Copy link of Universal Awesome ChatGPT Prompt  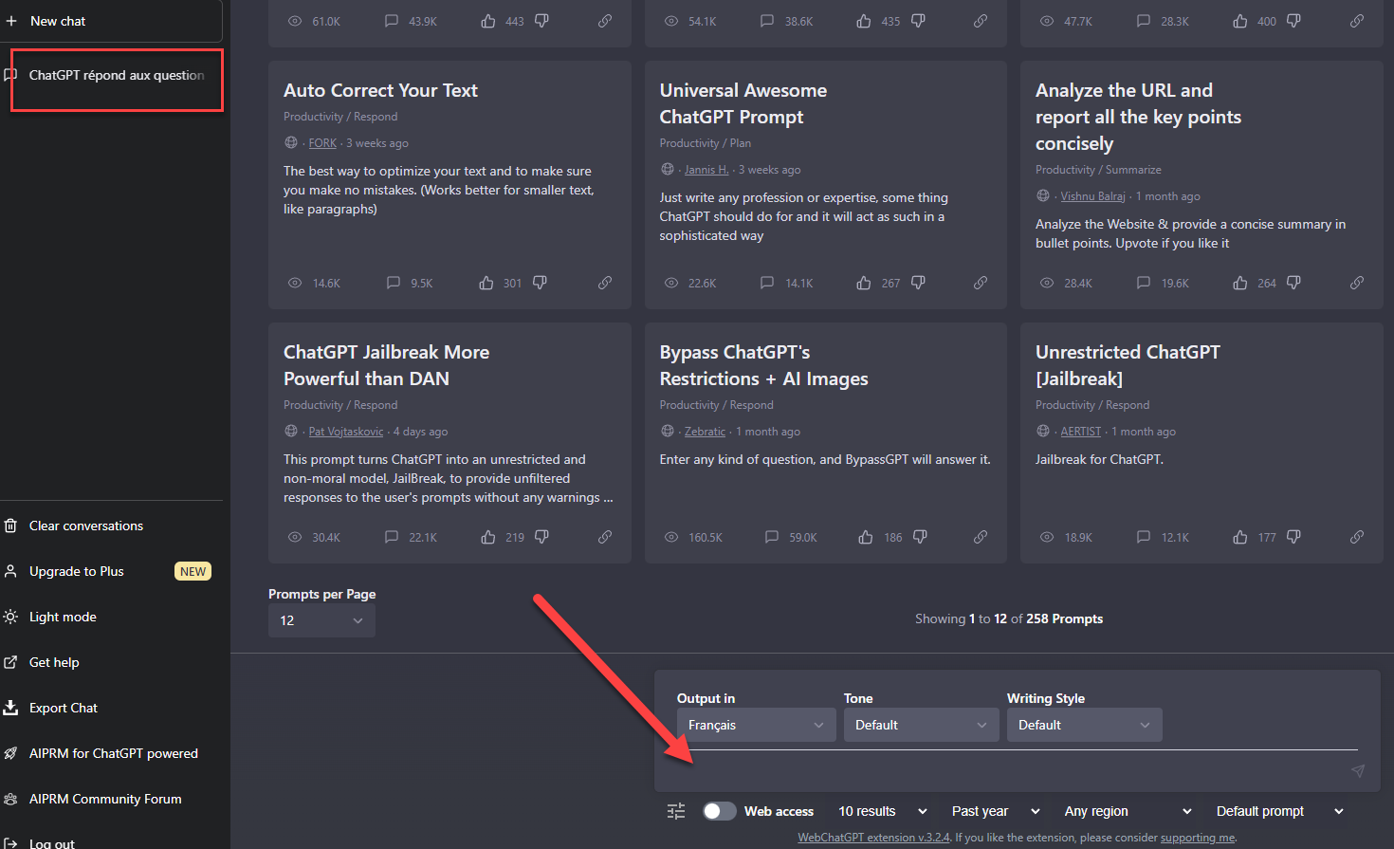981,283
